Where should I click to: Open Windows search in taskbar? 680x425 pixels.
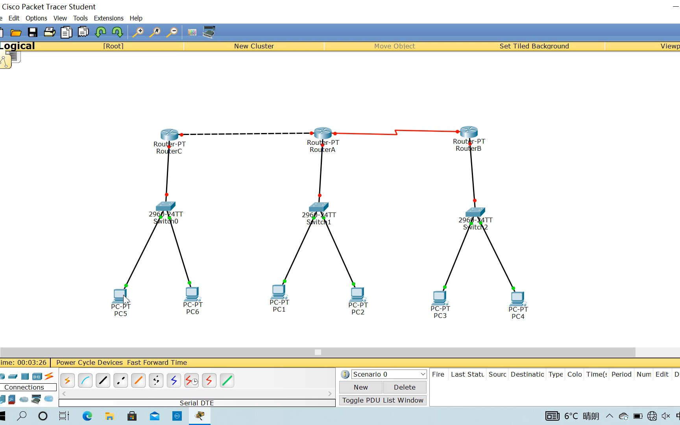click(22, 416)
